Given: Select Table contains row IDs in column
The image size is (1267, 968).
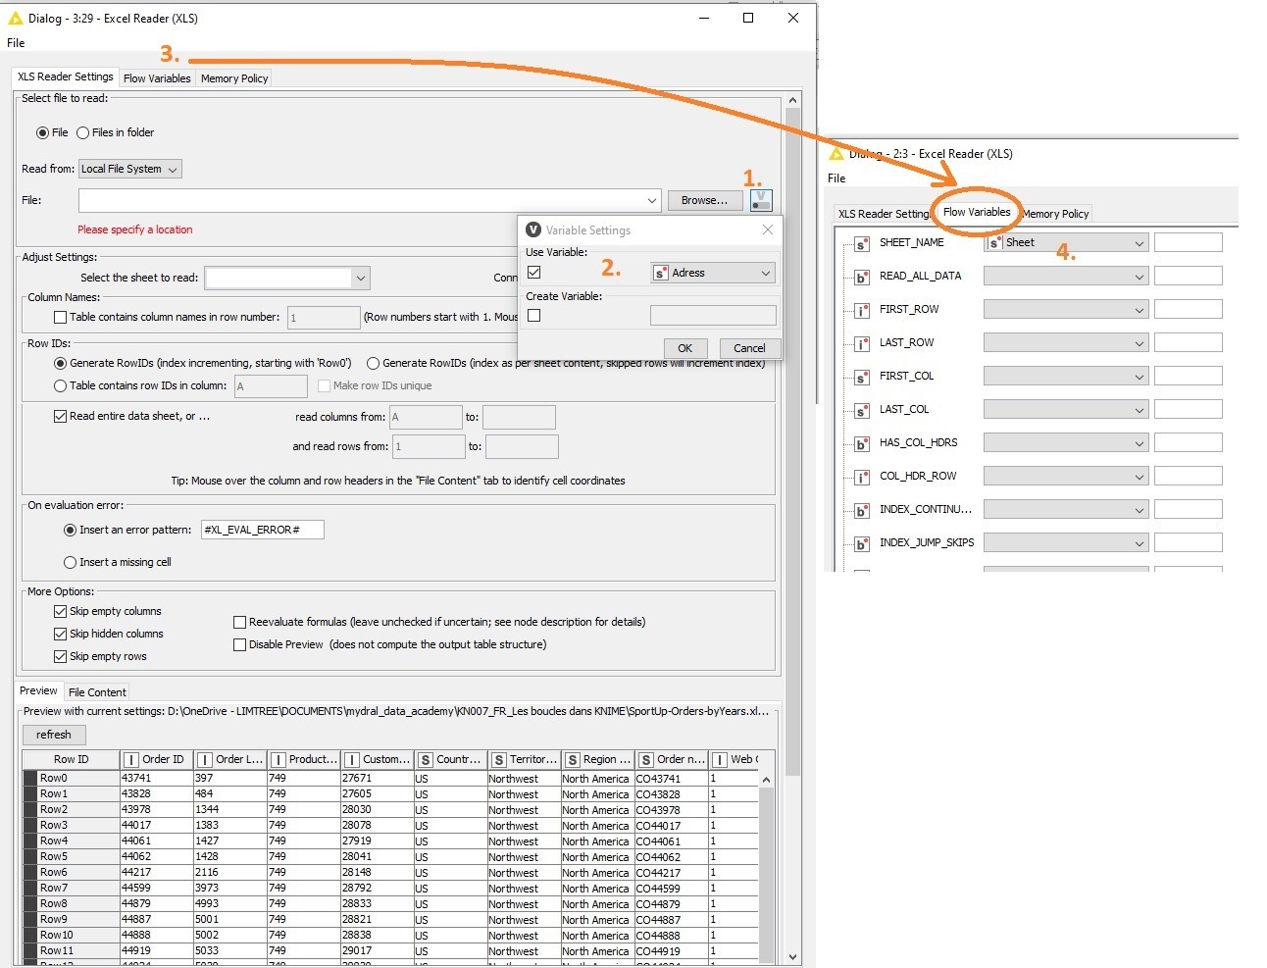Looking at the screenshot, I should pos(60,385).
